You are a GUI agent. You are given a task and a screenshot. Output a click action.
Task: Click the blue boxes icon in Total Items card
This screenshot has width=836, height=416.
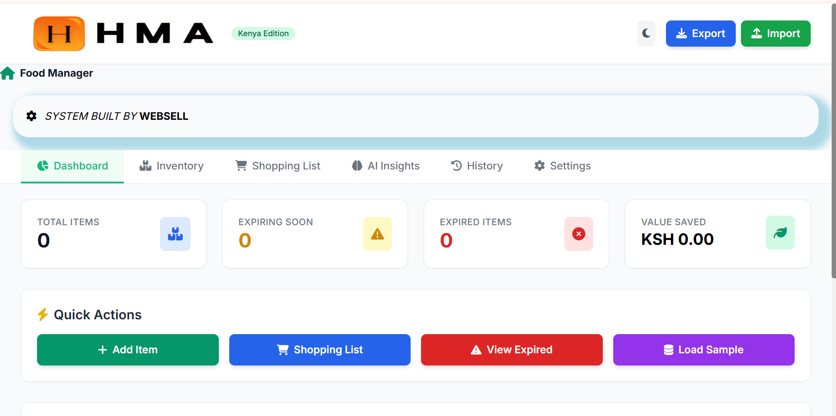175,234
